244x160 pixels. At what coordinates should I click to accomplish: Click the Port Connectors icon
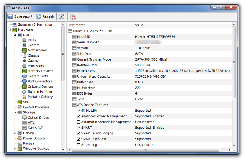pyautogui.click(x=24, y=81)
